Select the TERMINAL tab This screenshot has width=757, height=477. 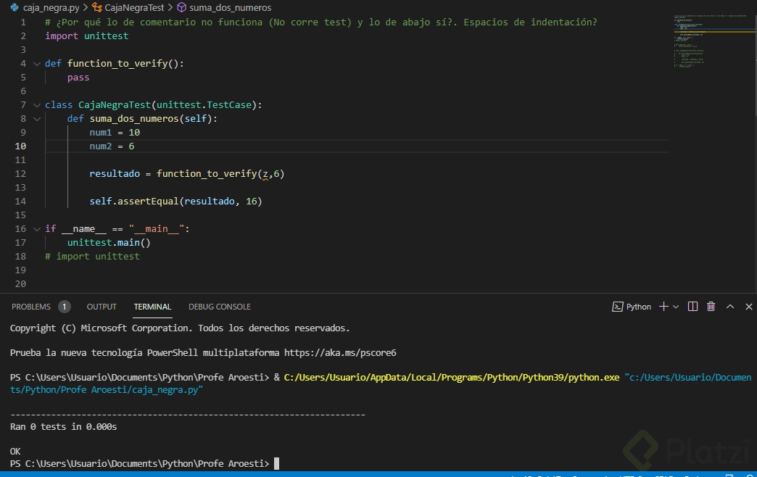152,307
